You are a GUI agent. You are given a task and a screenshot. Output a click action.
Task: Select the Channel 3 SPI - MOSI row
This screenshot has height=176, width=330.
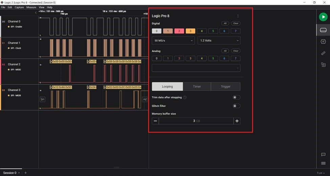click(x=19, y=97)
